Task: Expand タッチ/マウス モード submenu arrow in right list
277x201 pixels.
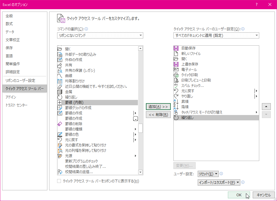Action: click(x=256, y=112)
